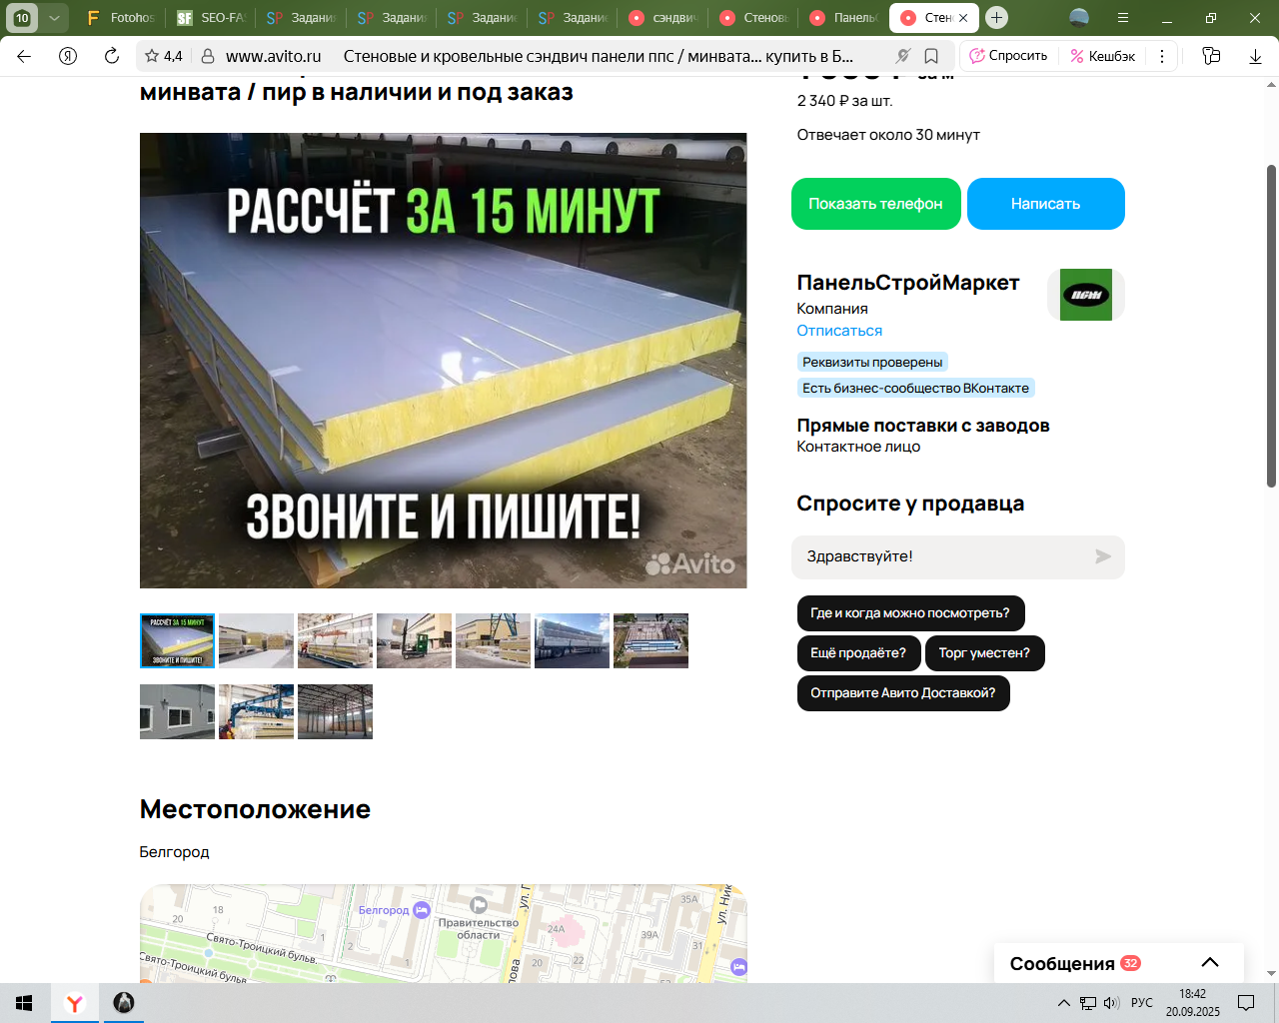Choose 'Где и когда можно посмотреть?' quick reply
Viewport: 1279px width, 1023px height.
pyautogui.click(x=910, y=613)
